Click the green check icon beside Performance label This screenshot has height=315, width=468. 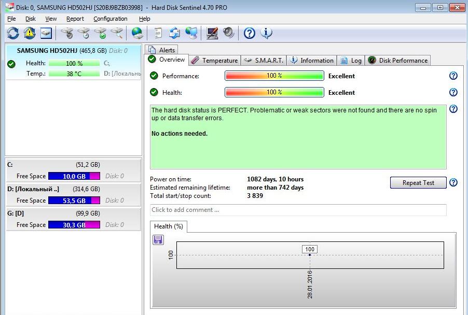tap(154, 76)
